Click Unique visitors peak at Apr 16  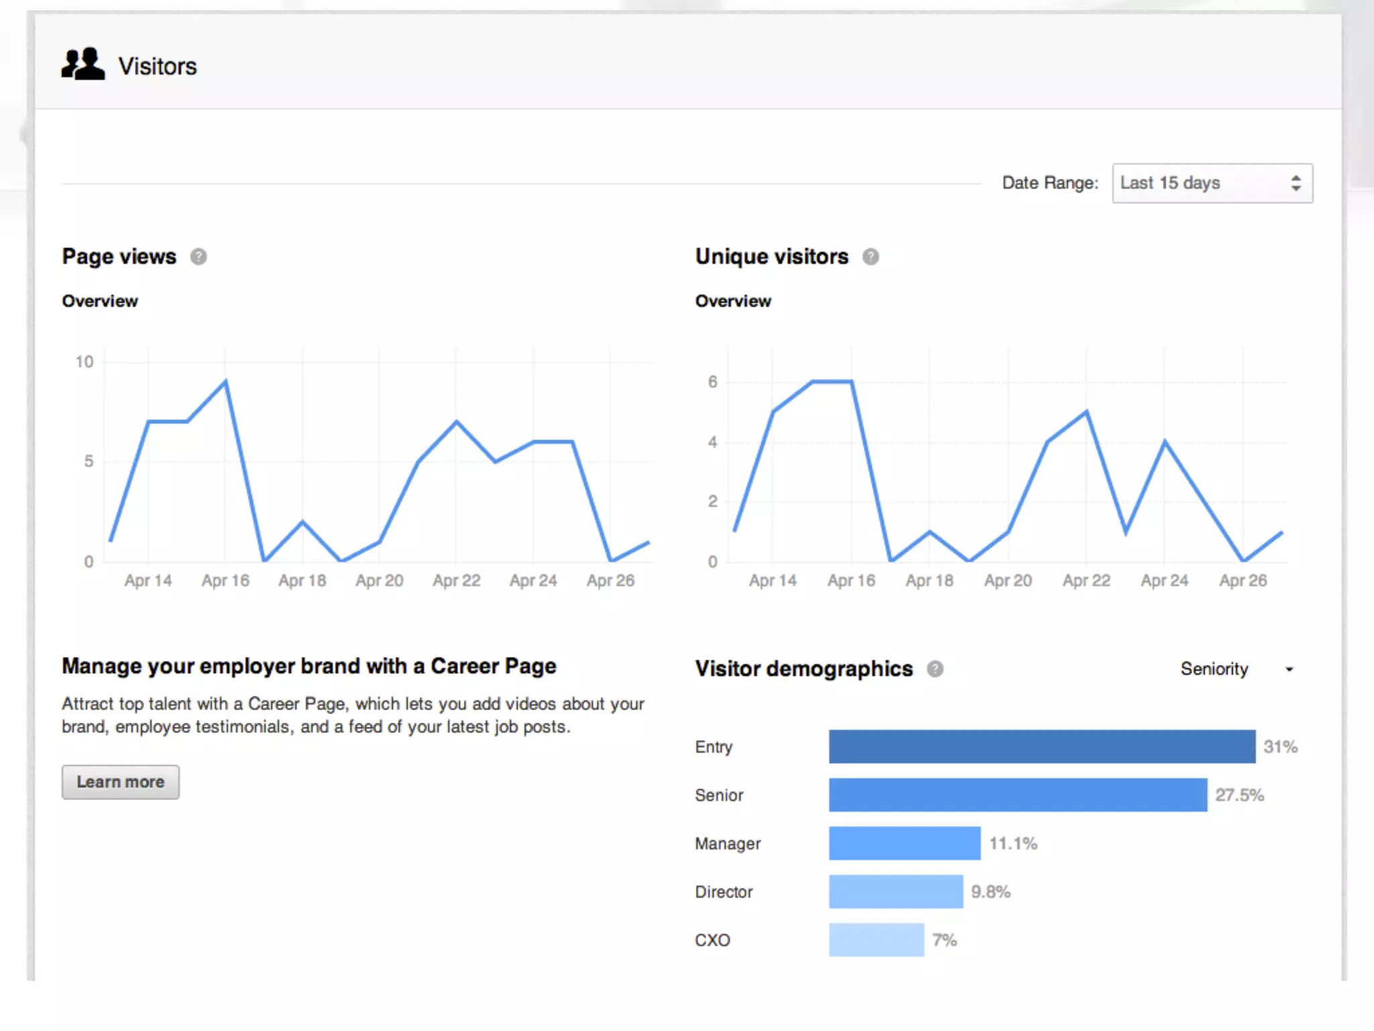[851, 382]
